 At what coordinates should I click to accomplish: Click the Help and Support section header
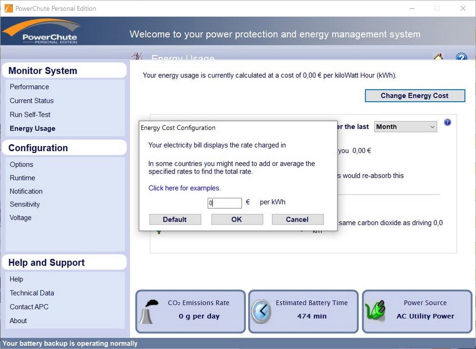point(64,263)
